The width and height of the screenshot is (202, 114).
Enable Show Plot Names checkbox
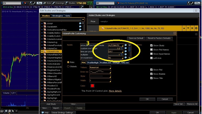click(152, 50)
